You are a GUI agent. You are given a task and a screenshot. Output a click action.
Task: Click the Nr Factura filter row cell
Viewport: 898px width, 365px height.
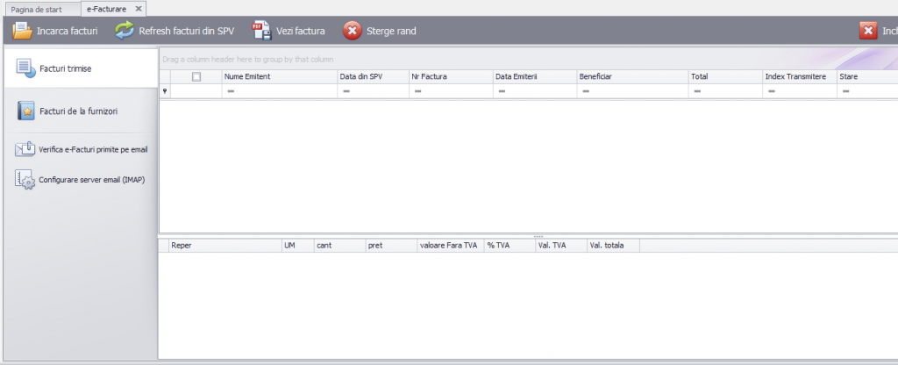pyautogui.click(x=452, y=91)
